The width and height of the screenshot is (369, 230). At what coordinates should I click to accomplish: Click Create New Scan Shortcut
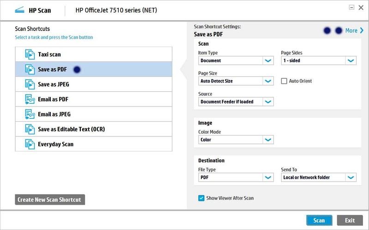tap(50, 200)
